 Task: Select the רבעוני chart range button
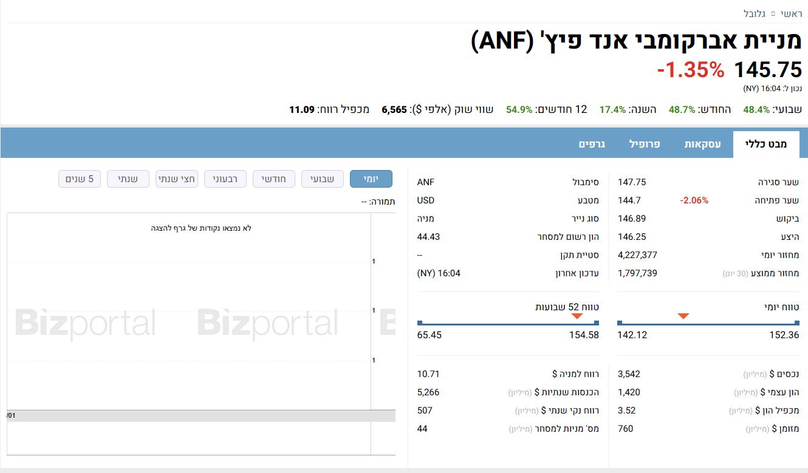coord(225,179)
